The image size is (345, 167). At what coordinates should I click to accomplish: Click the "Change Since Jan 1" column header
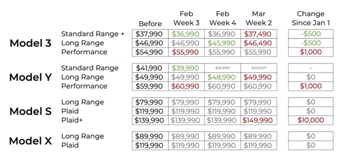click(x=310, y=18)
